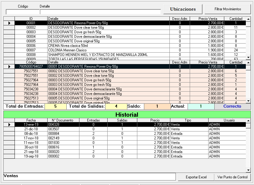Click row indicator arrow beside 13-ene-19 entry
This screenshot has width=254, height=185.
[x=9, y=125]
